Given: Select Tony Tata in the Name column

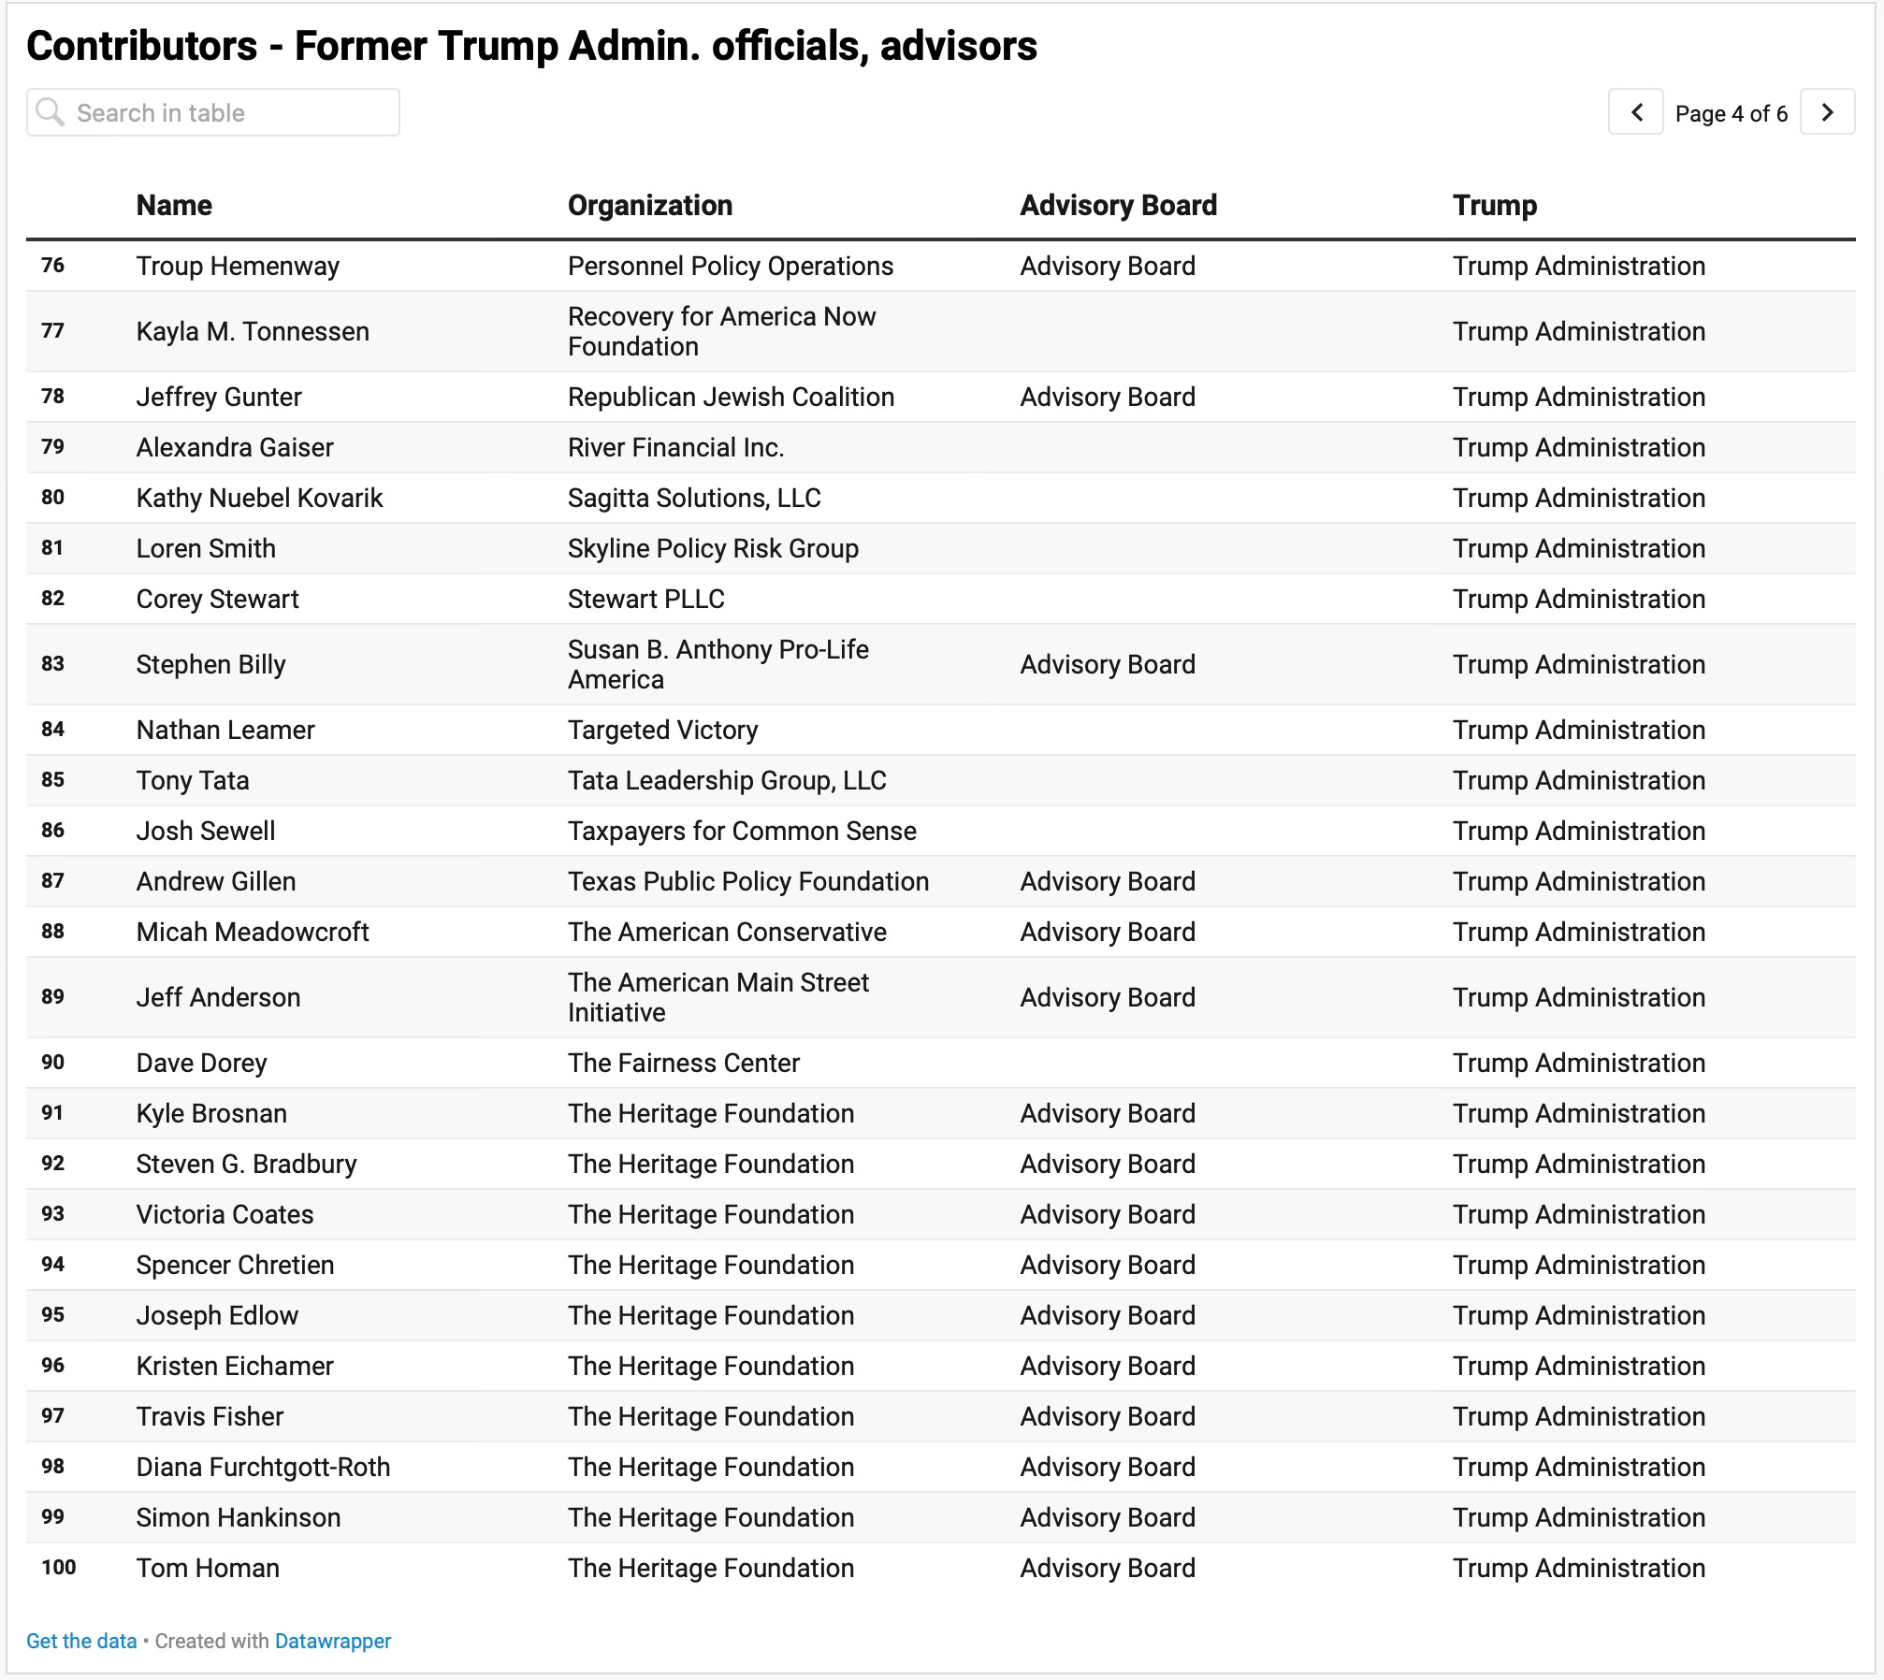Looking at the screenshot, I should point(193,780).
